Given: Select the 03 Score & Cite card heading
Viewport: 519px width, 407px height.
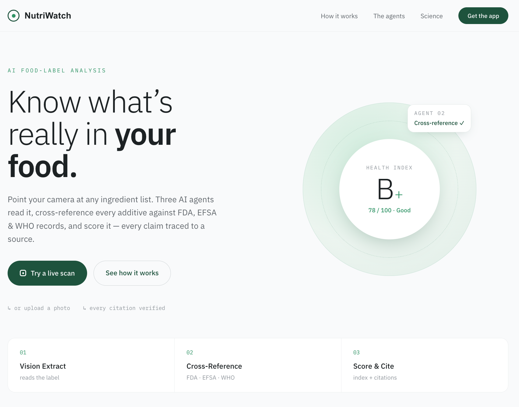Looking at the screenshot, I should (373, 366).
